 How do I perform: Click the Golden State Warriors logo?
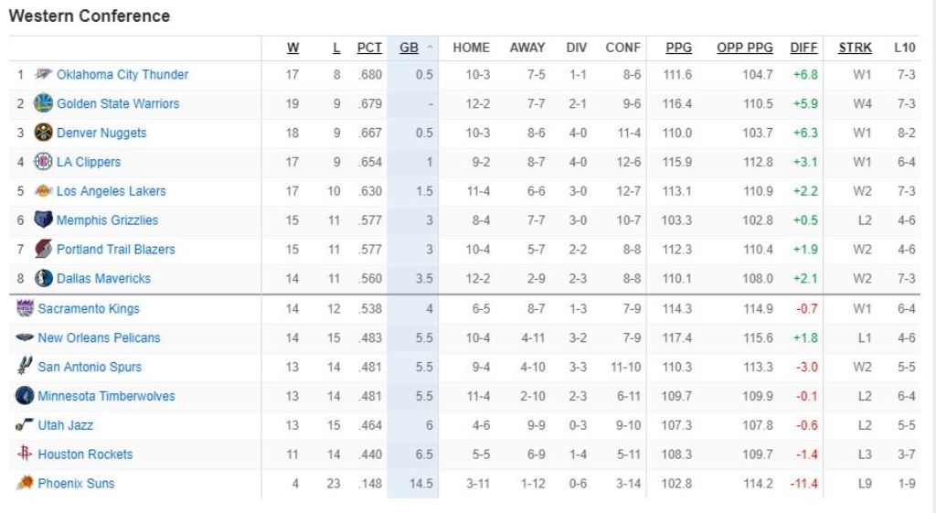[x=43, y=103]
